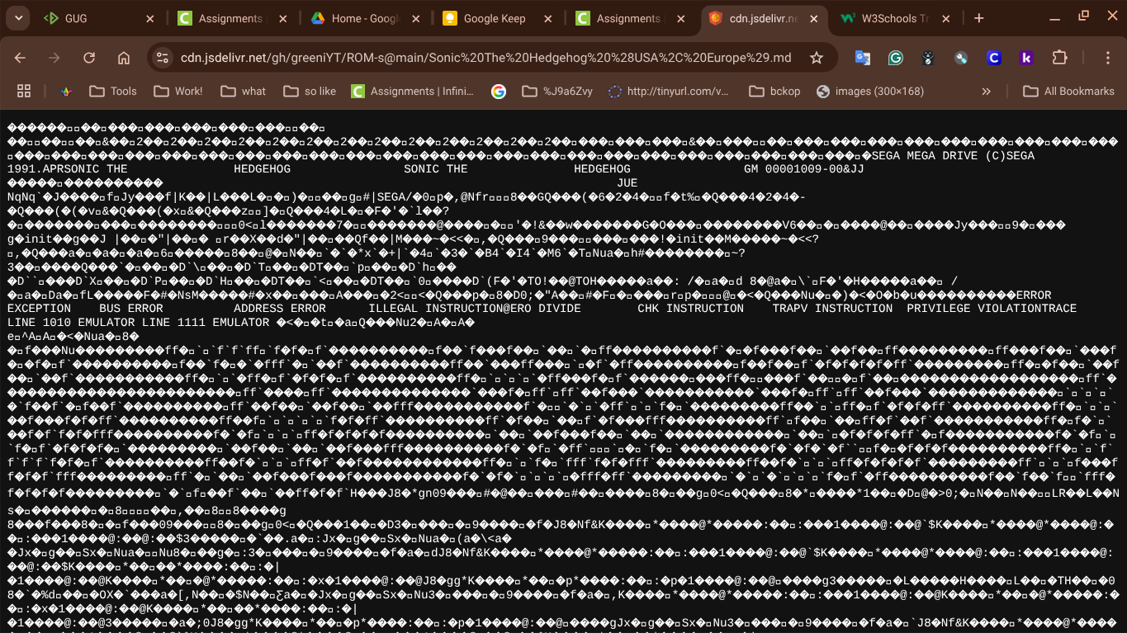Open the All Bookmarks dropdown

tap(1069, 91)
